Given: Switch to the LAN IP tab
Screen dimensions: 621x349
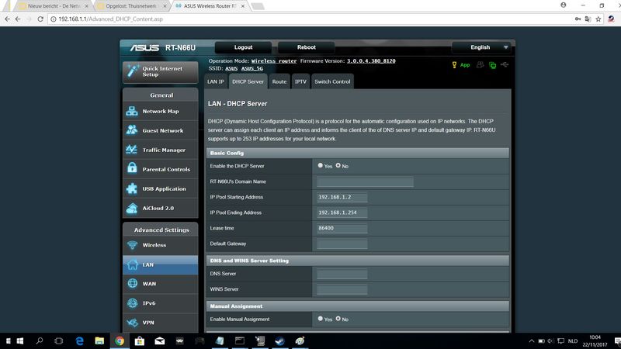Looking at the screenshot, I should [x=216, y=81].
